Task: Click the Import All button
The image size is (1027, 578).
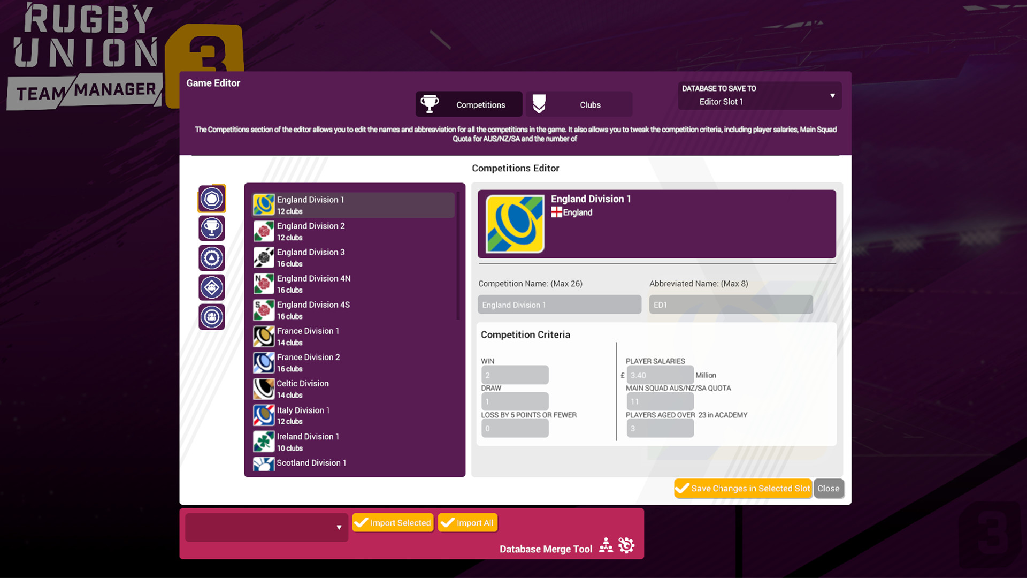Action: [467, 522]
